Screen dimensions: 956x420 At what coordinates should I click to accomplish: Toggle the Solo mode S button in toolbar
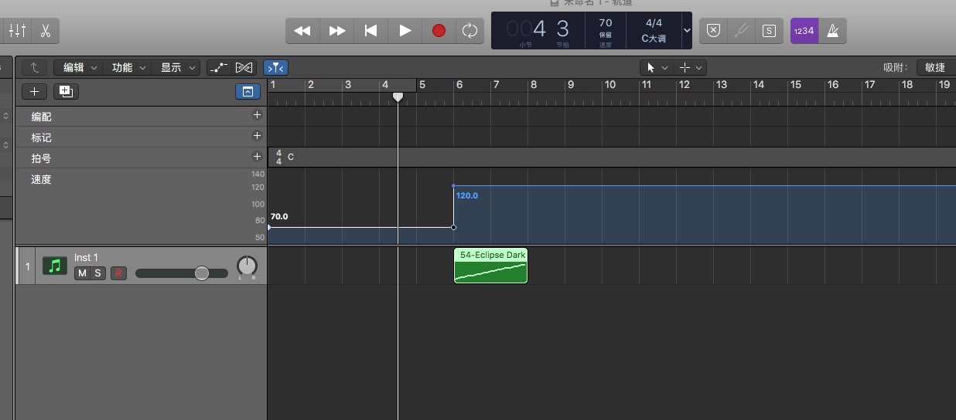[x=769, y=31]
